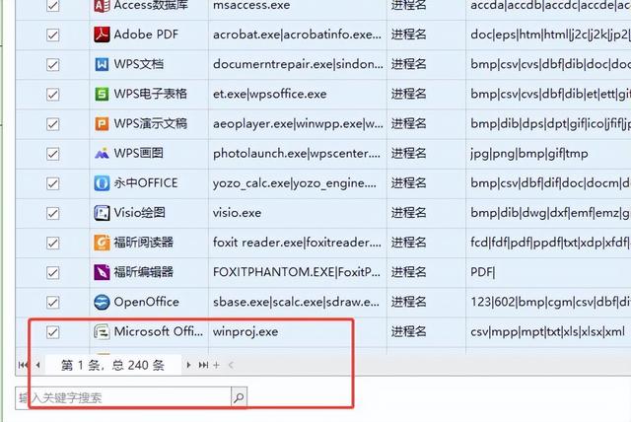Viewport: 631px width, 422px height.
Task: Click the 福昕阅读器 orange icon
Action: 102,243
